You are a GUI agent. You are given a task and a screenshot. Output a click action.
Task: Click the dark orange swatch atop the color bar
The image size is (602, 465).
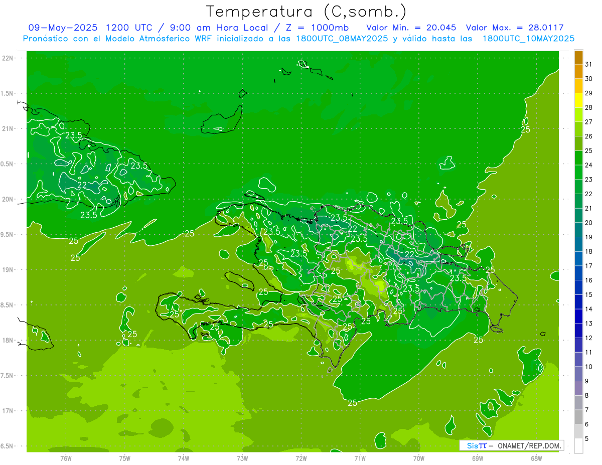tap(578, 57)
